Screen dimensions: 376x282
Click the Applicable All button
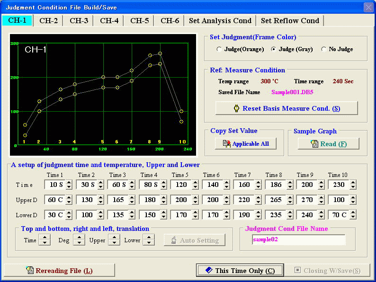[x=246, y=144]
